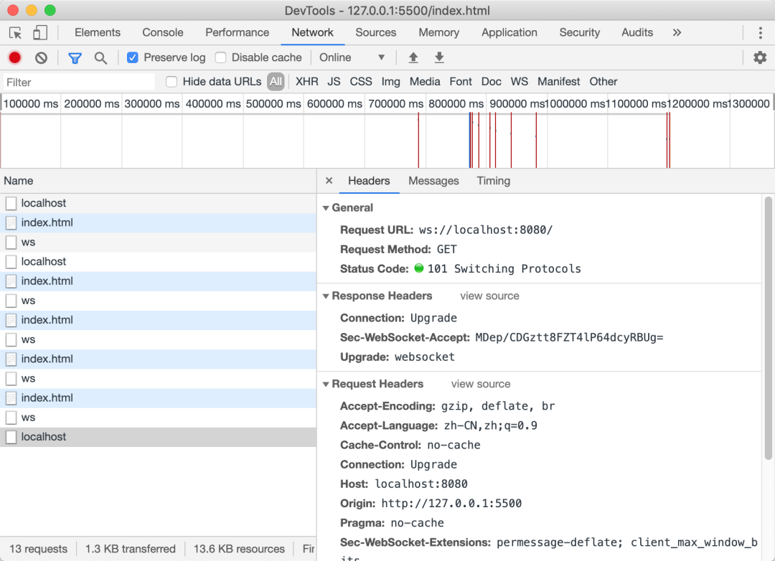This screenshot has width=775, height=561.
Task: Click the 13 requests status text
Action: coord(38,549)
